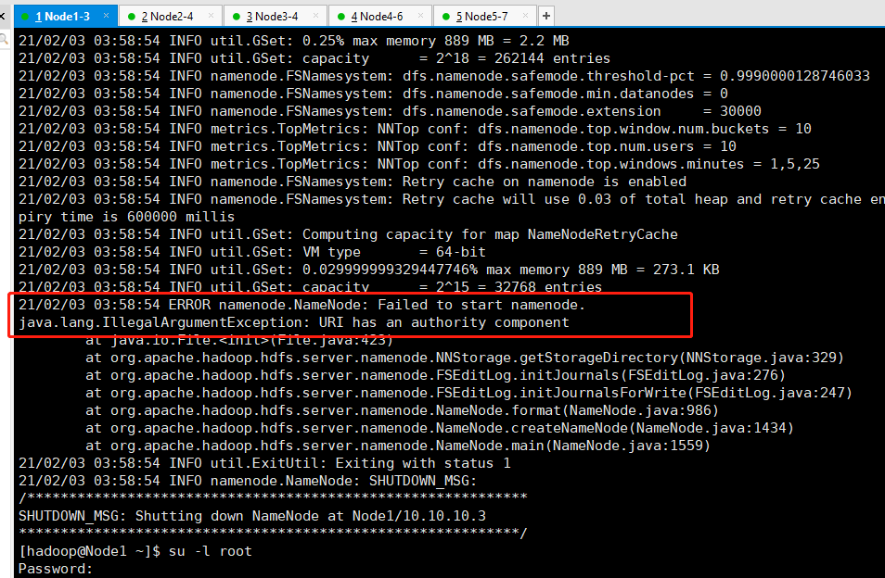Click the NameNode.createNameNode stack trace line
The height and width of the screenshot is (578, 885).
(440, 428)
